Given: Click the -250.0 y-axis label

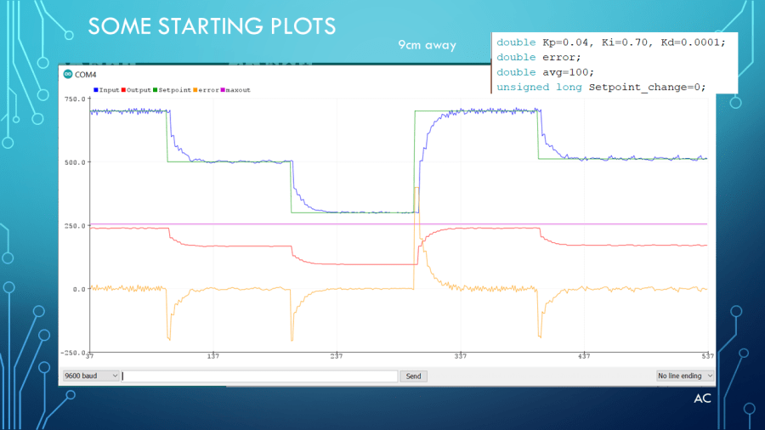Looking at the screenshot, I should tap(73, 352).
